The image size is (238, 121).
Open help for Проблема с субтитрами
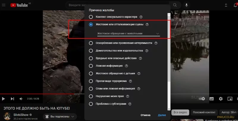coord(130,104)
